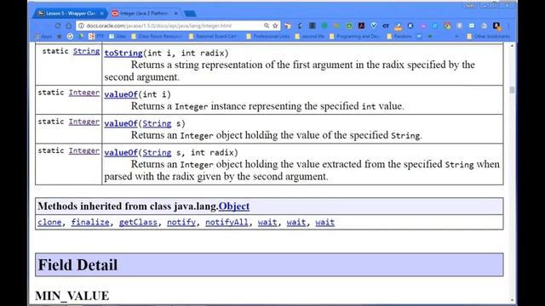Open String link in valueOf(String s, int radix)
The width and height of the screenshot is (545, 306).
pyautogui.click(x=157, y=153)
